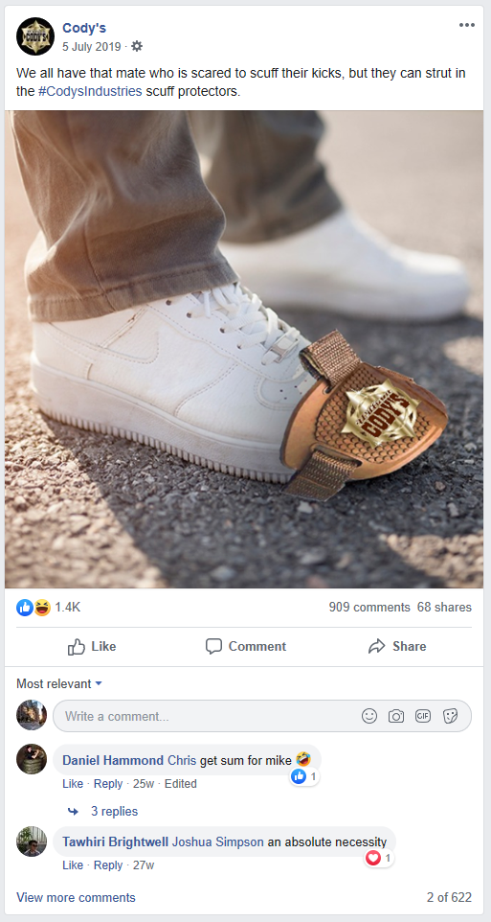Image resolution: width=491 pixels, height=922 pixels.
Task: Attach a photo using the camera icon
Action: pyautogui.click(x=396, y=716)
